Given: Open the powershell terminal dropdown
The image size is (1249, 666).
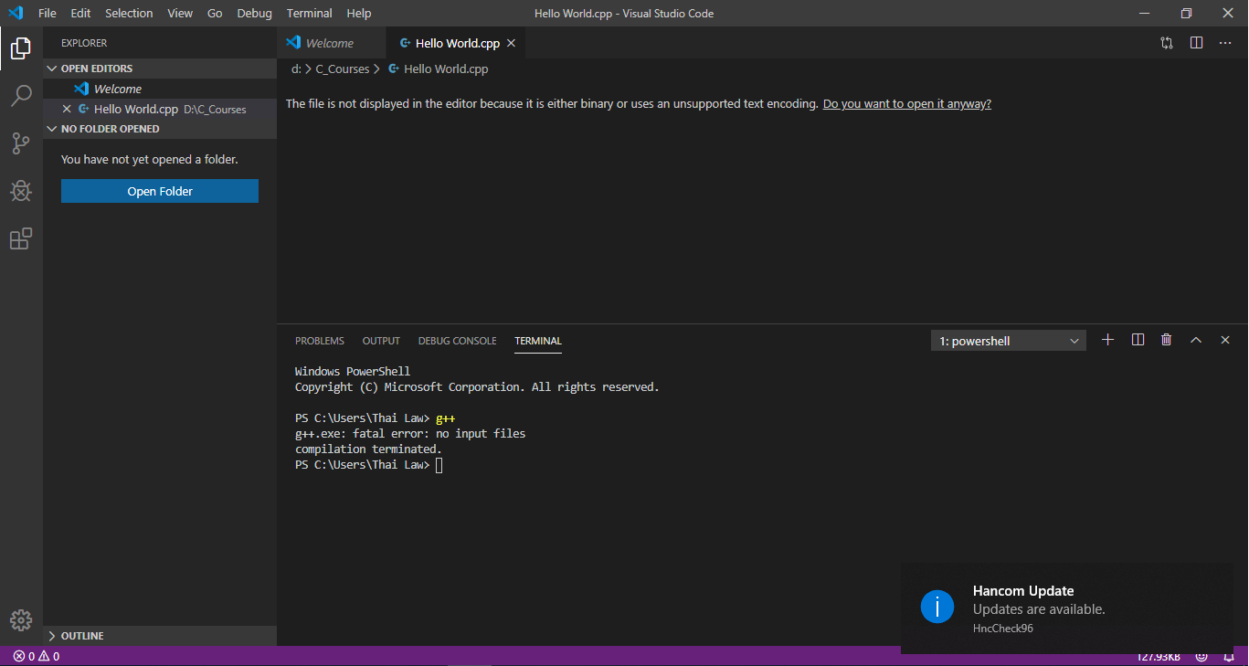Looking at the screenshot, I should pyautogui.click(x=1008, y=339).
